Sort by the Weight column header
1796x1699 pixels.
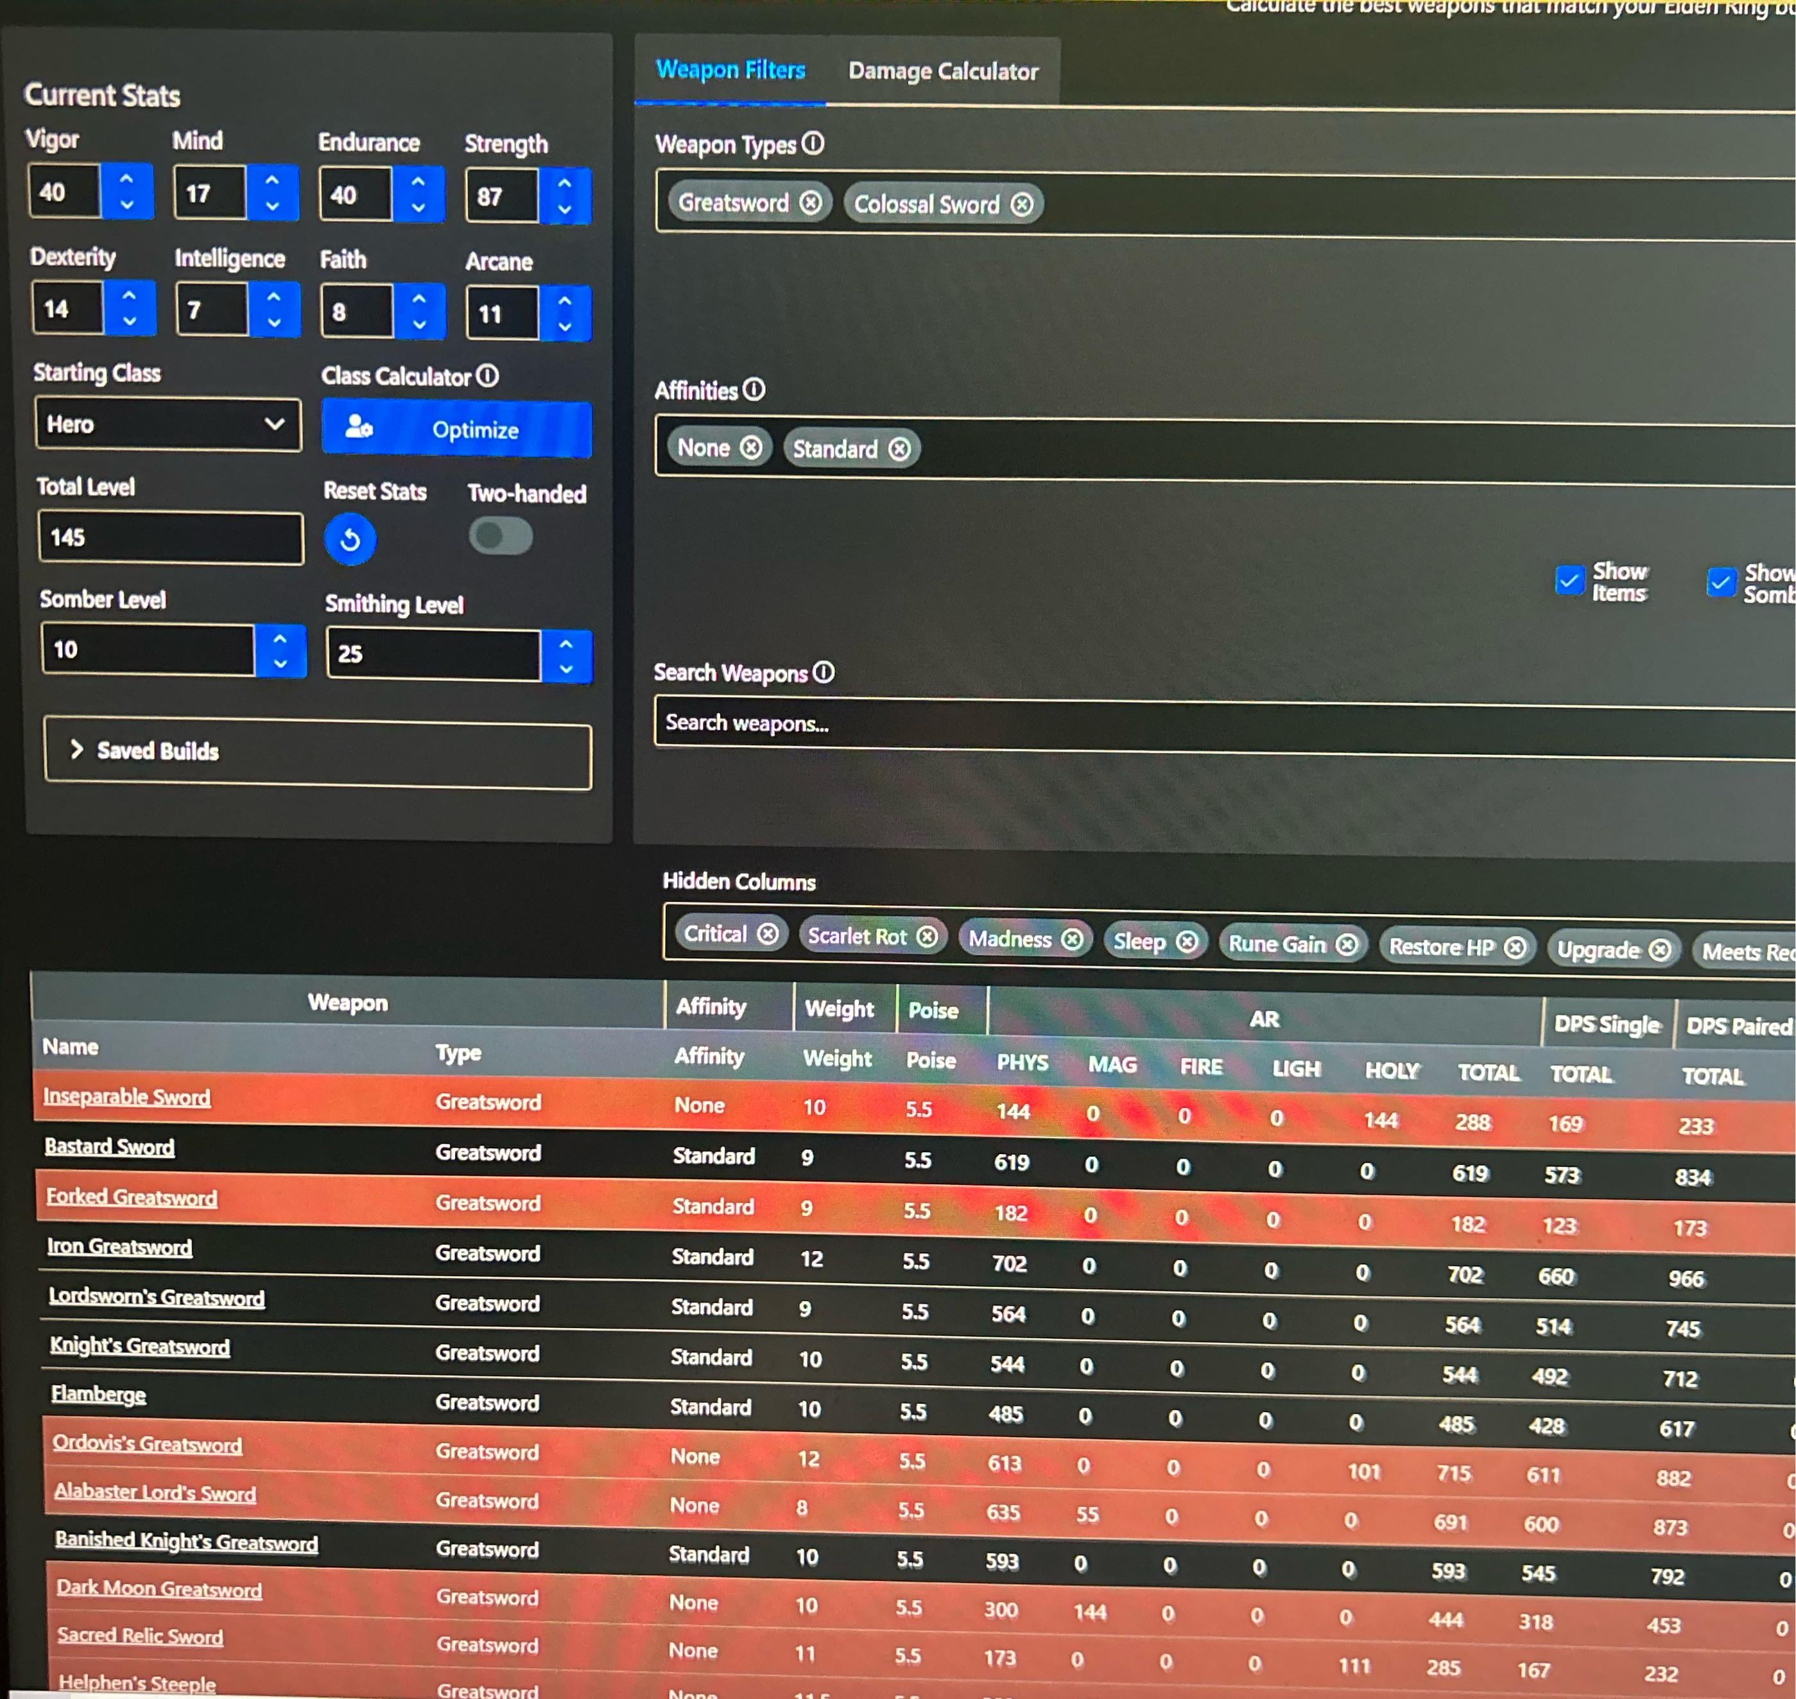pos(837,1058)
